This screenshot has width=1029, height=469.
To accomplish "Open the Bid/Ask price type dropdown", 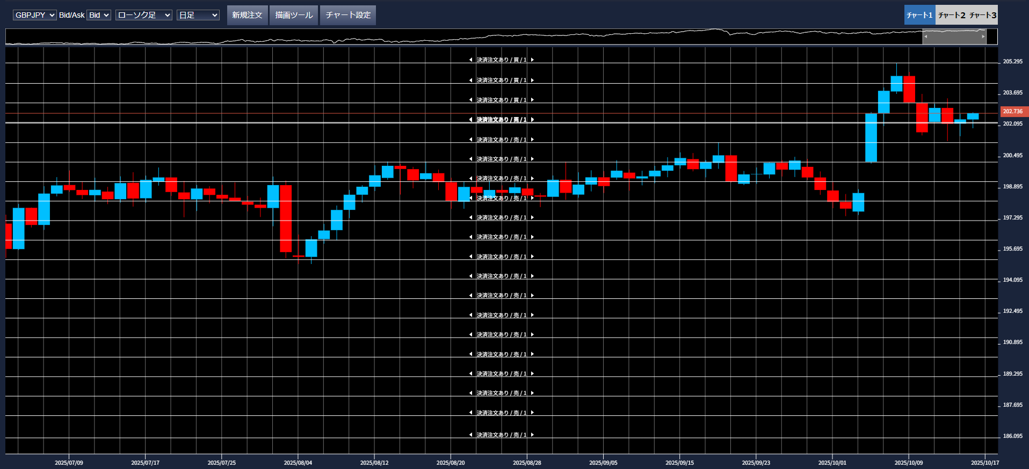I will 99,15.
